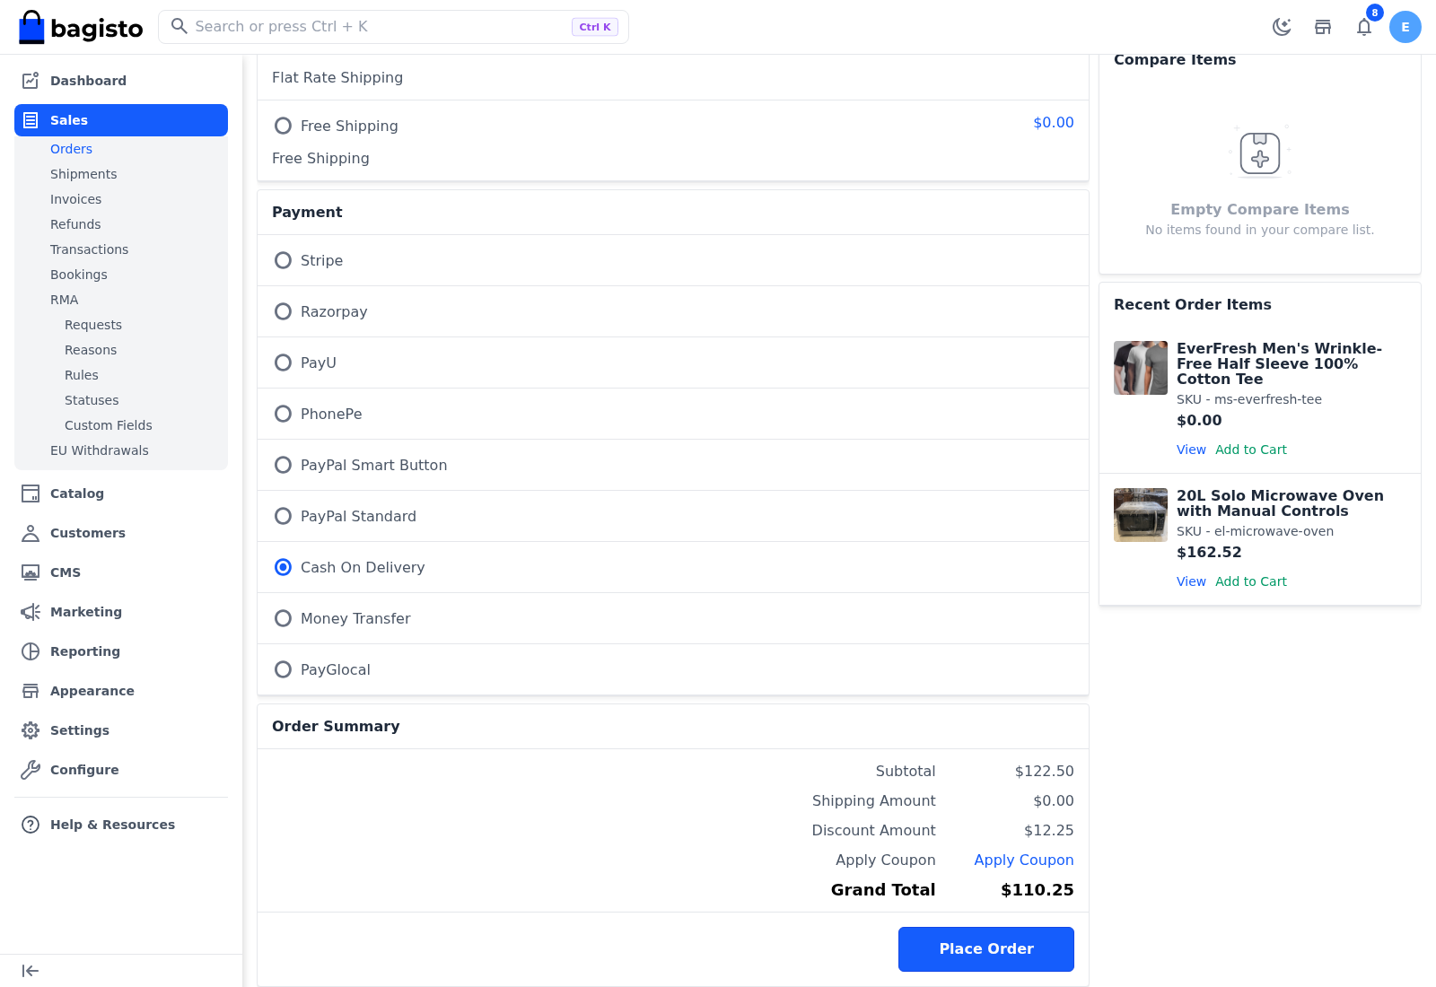Select PayU payment method
The image size is (1436, 987).
pyautogui.click(x=283, y=362)
